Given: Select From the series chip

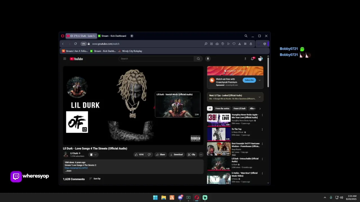Looking at the screenshot, I should point(222,109).
